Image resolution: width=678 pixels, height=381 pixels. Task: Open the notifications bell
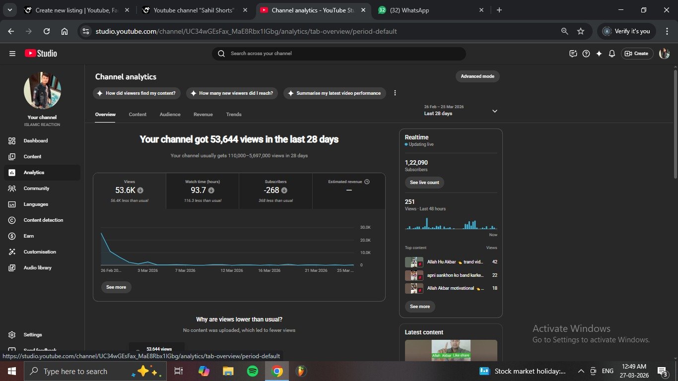[x=612, y=54]
